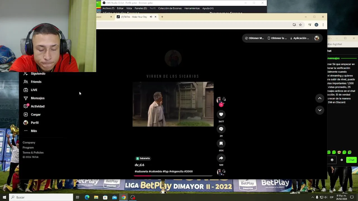The image size is (358, 201).
Task: Open Ayuda menu in OBS Studio
Action: click(208, 8)
